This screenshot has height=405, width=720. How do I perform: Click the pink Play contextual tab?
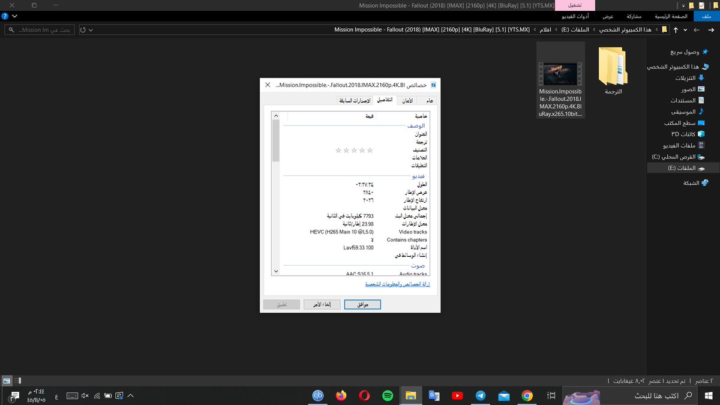(x=574, y=5)
